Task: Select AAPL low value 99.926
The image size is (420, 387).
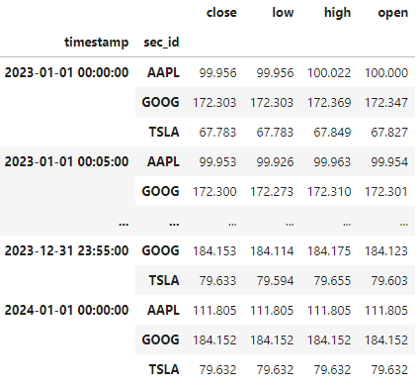Action: click(x=275, y=162)
